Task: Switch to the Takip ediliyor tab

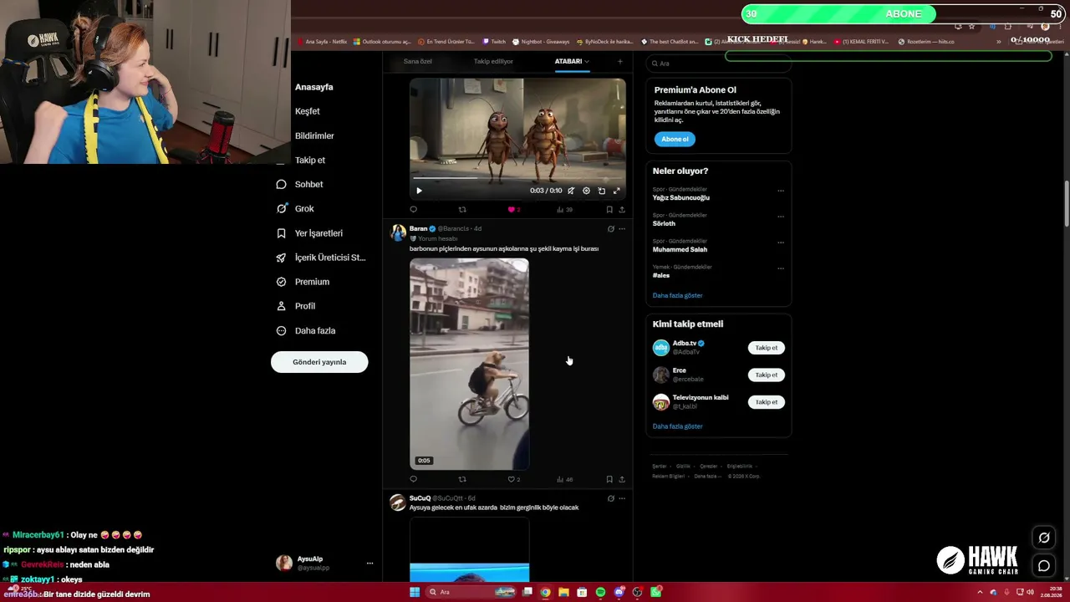Action: [x=493, y=61]
